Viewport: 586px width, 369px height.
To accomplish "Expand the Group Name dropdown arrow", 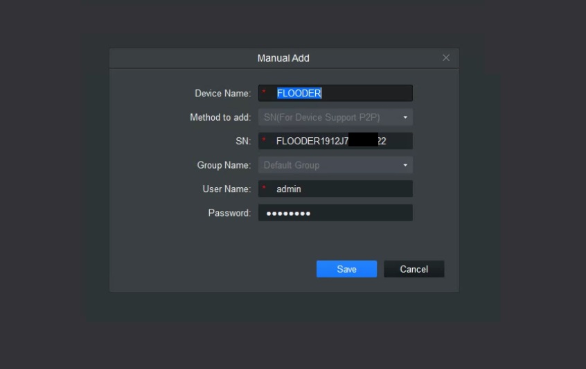I will click(x=405, y=165).
